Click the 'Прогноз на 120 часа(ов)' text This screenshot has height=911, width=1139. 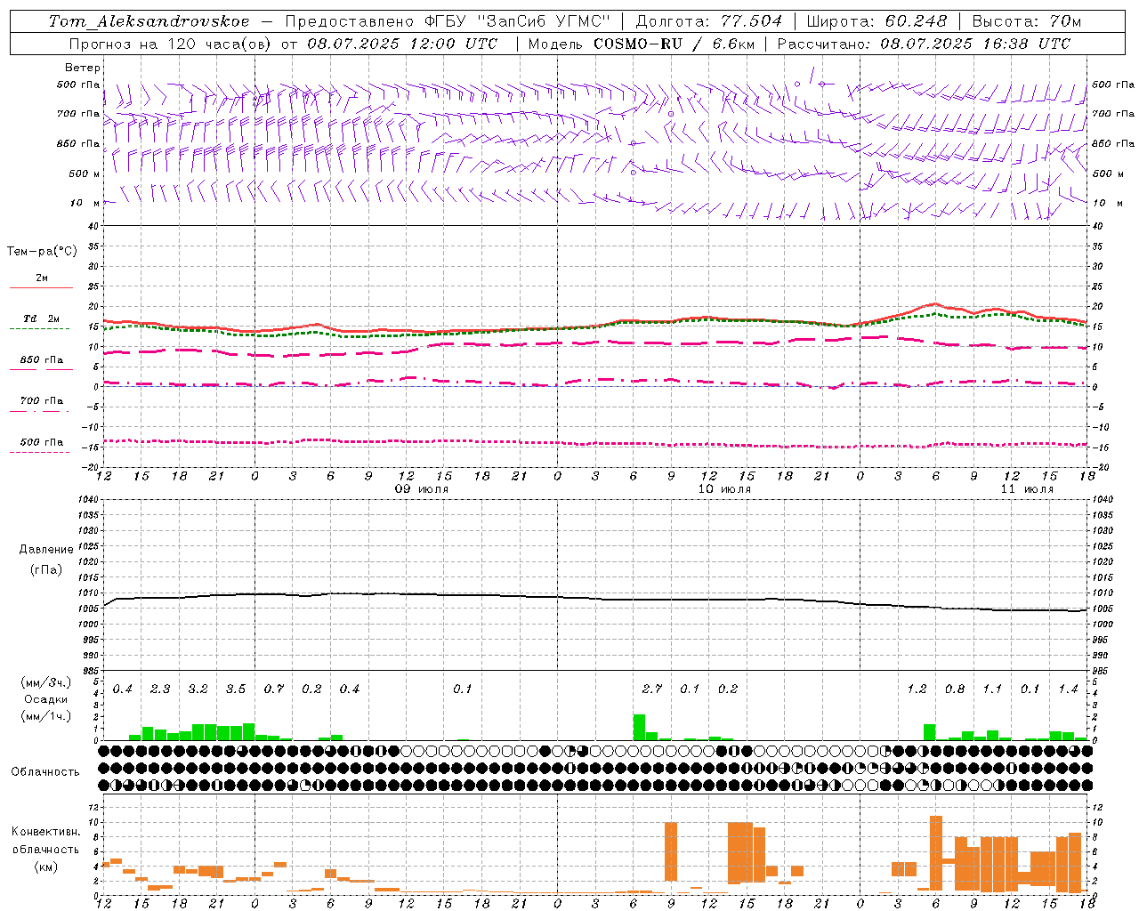point(171,44)
